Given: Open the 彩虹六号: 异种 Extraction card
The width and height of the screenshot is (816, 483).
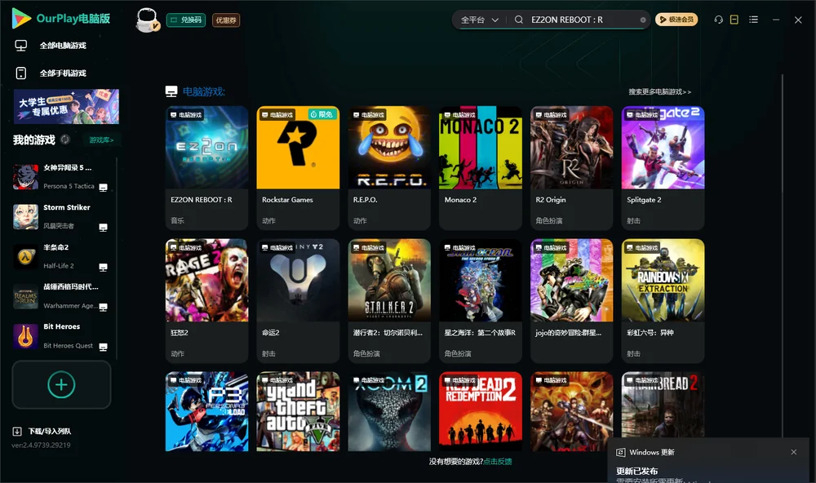Looking at the screenshot, I should (x=663, y=301).
